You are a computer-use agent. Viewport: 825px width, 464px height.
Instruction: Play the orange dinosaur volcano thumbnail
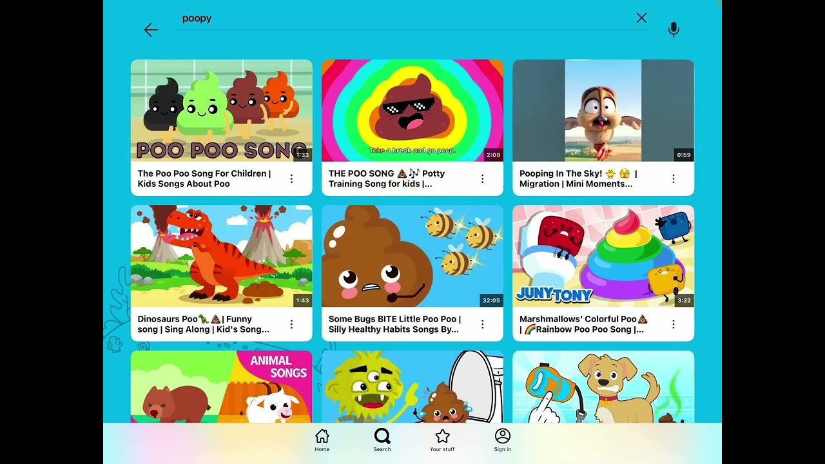coord(222,256)
